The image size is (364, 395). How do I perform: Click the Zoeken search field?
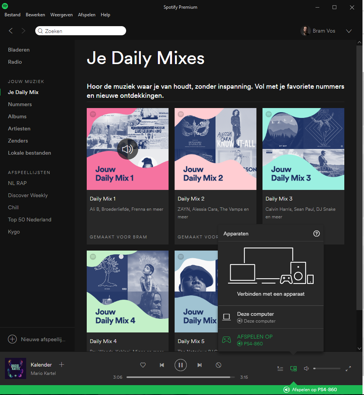[81, 31]
